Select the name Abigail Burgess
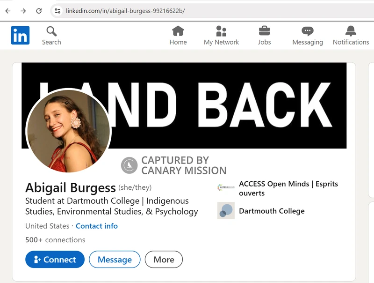 (71, 187)
